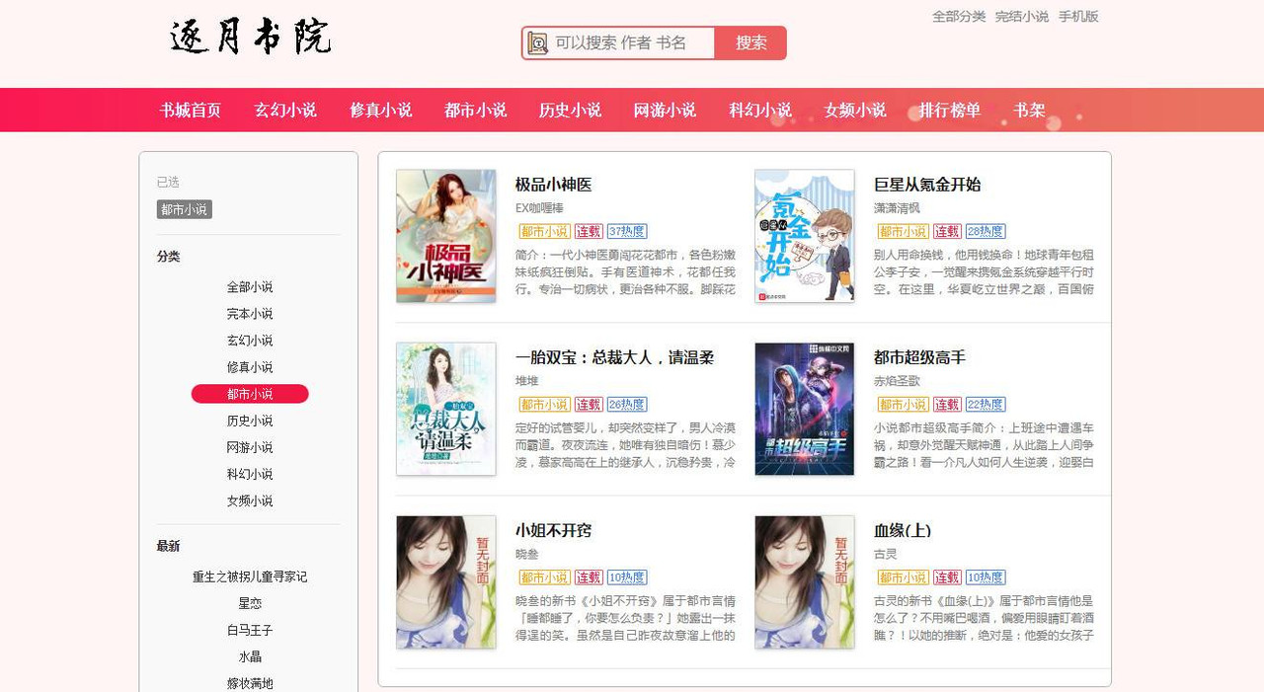Image resolution: width=1264 pixels, height=692 pixels.
Task: Click the 搜索 search button
Action: pyautogui.click(x=751, y=42)
